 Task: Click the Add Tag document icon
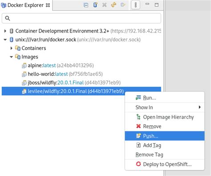(138, 145)
